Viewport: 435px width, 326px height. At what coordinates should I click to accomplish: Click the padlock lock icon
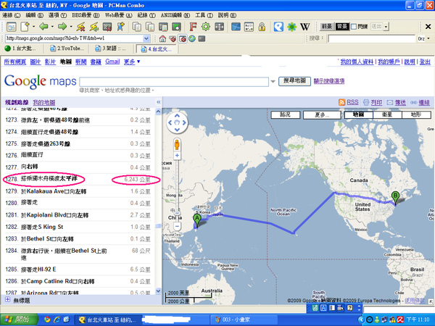[x=262, y=27]
